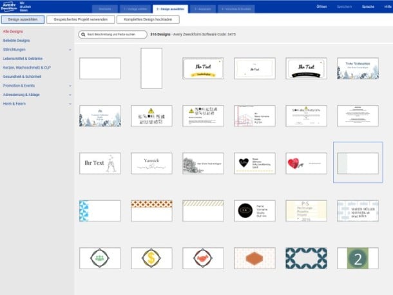Select the Alle Designs category
This screenshot has width=393, height=295.
[13, 32]
